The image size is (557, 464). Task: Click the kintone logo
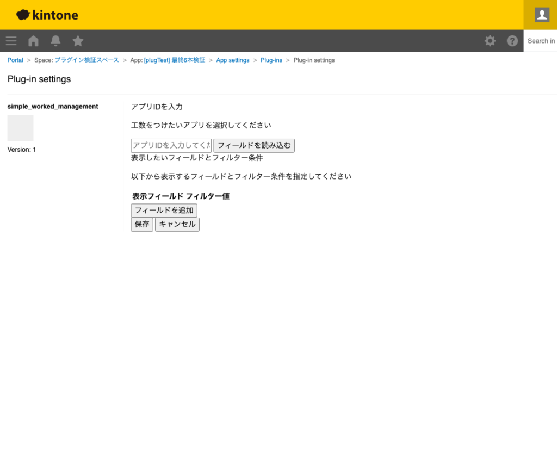pyautogui.click(x=46, y=15)
